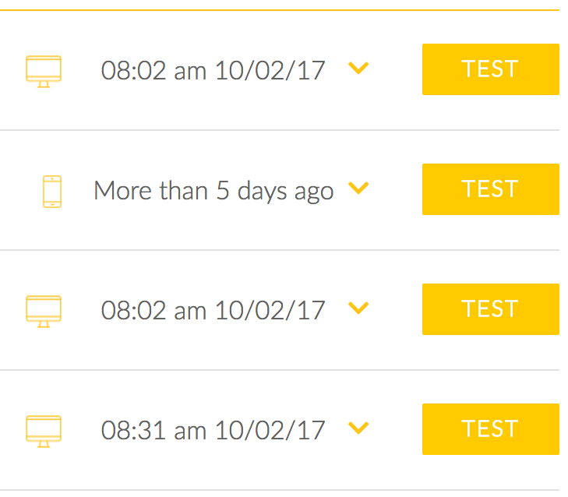Screen dimensions: 568x497
Task: Select the 08:31 am 10/02/17 timestamp
Action: 213,430
